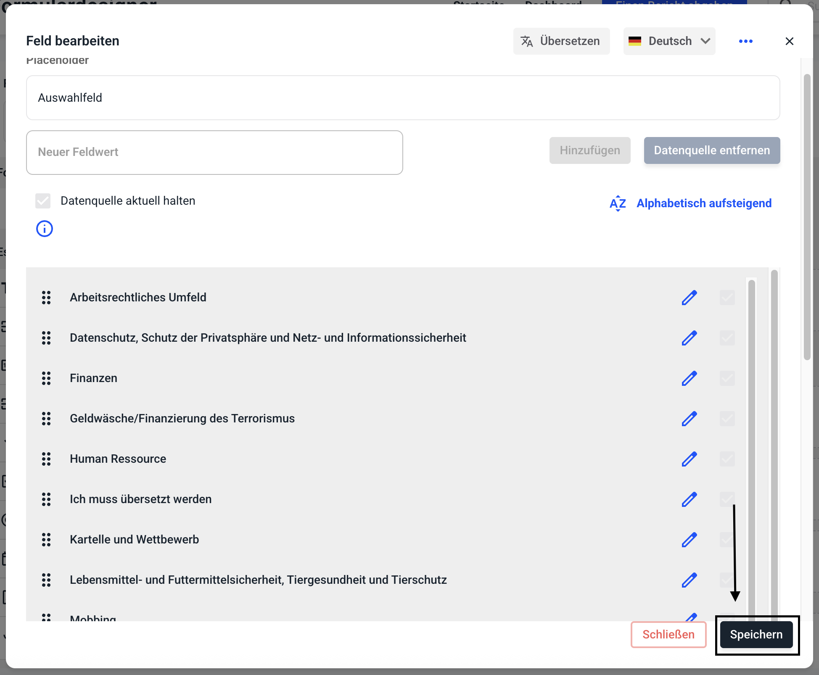Click the blue info circle icon
Viewport: 819px width, 675px height.
click(x=45, y=229)
